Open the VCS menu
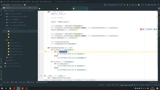Viewport: 160px width, 90px height. tap(41, 2)
